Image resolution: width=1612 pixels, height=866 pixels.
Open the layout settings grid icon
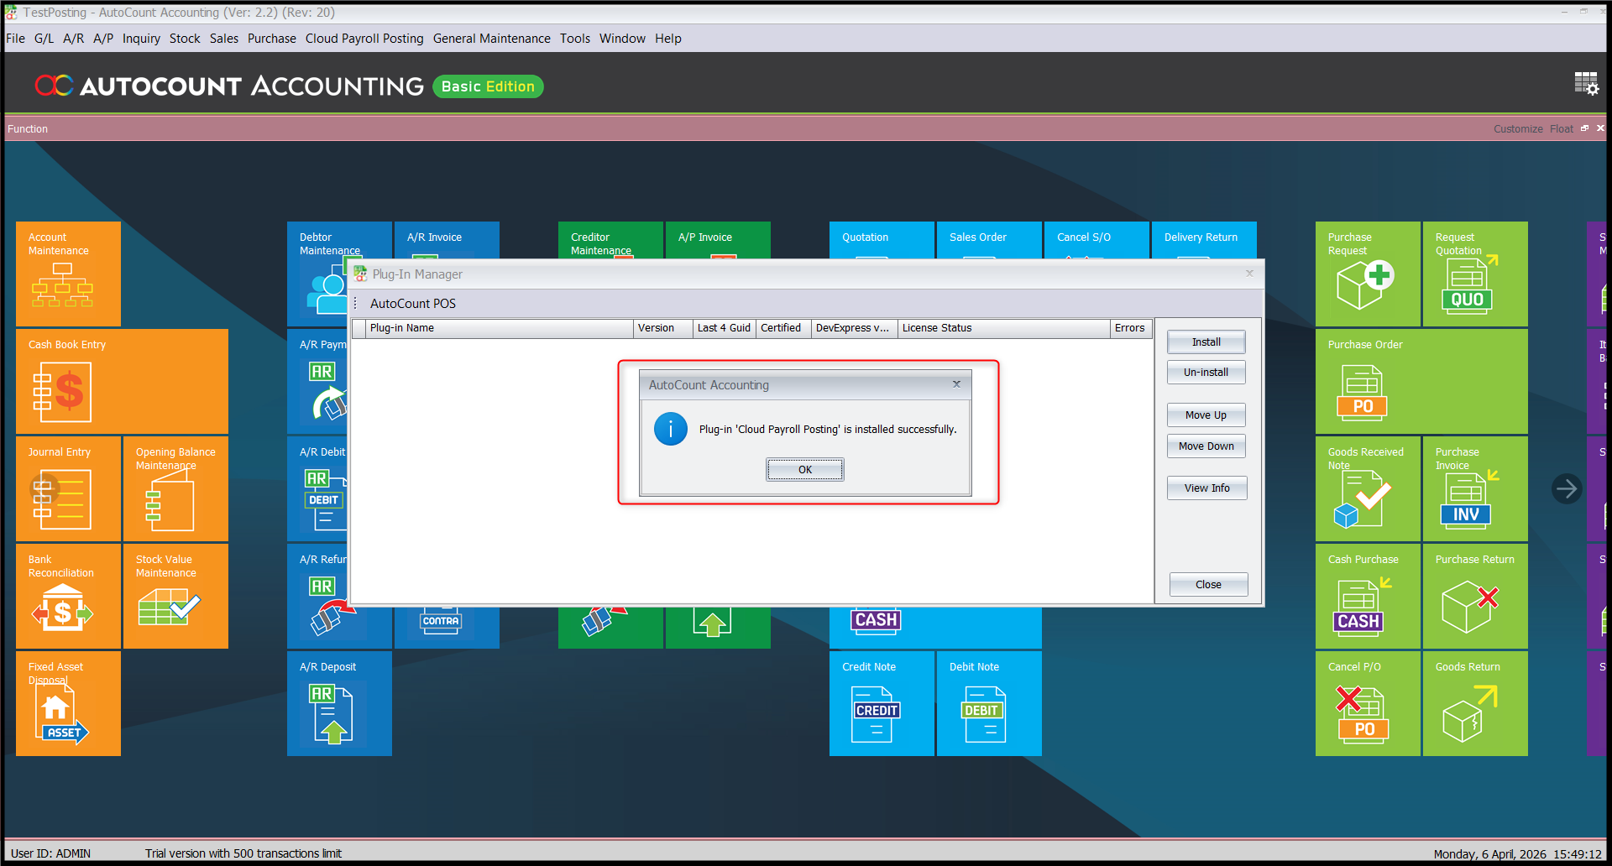[x=1586, y=83]
